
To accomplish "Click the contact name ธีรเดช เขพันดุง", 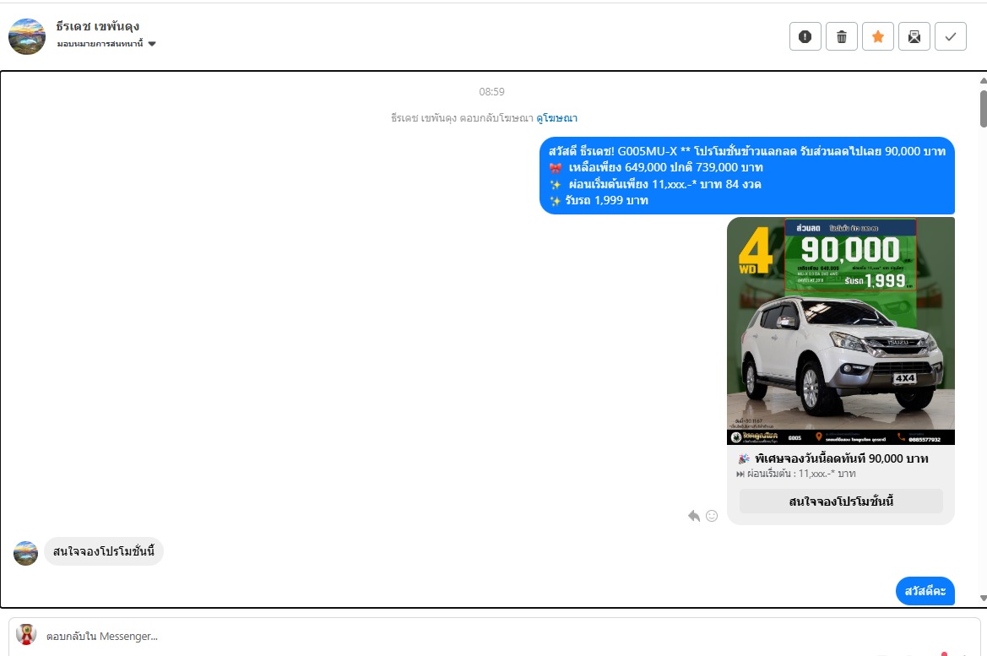I will (98, 26).
